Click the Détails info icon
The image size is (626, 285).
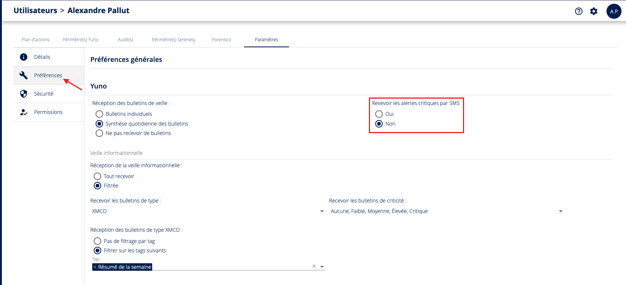[24, 57]
